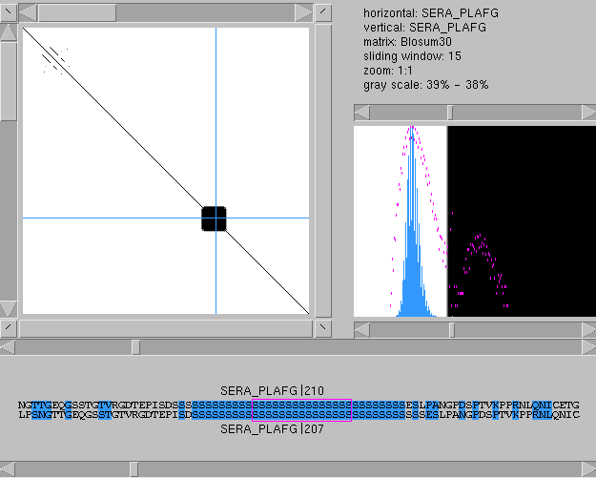
Task: Click the vertical scrollbar right of the dot plot
Action: tap(323, 171)
